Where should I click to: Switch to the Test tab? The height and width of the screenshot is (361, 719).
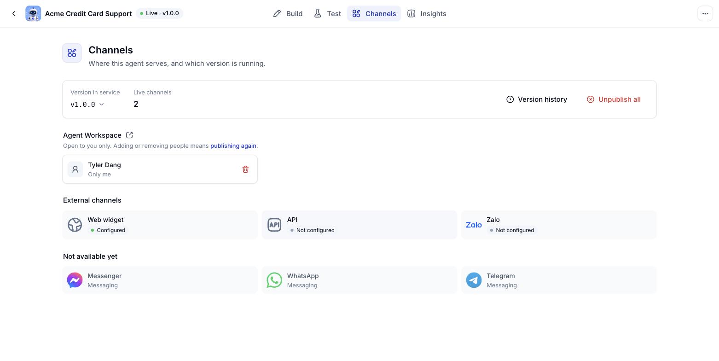coord(327,14)
